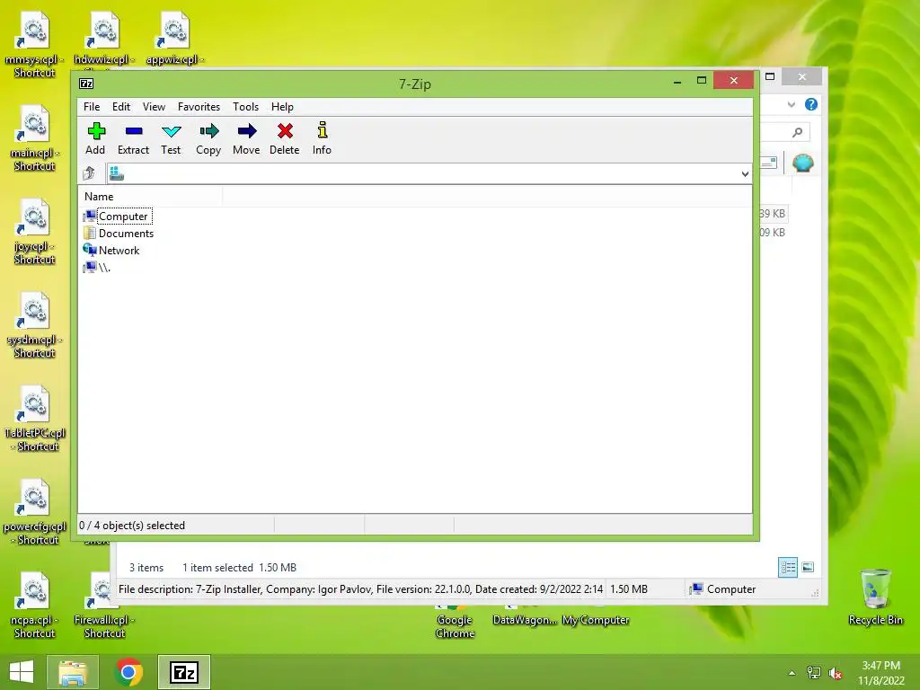
Task: Click the Add toolbar button in 7-Zip
Action: point(95,138)
